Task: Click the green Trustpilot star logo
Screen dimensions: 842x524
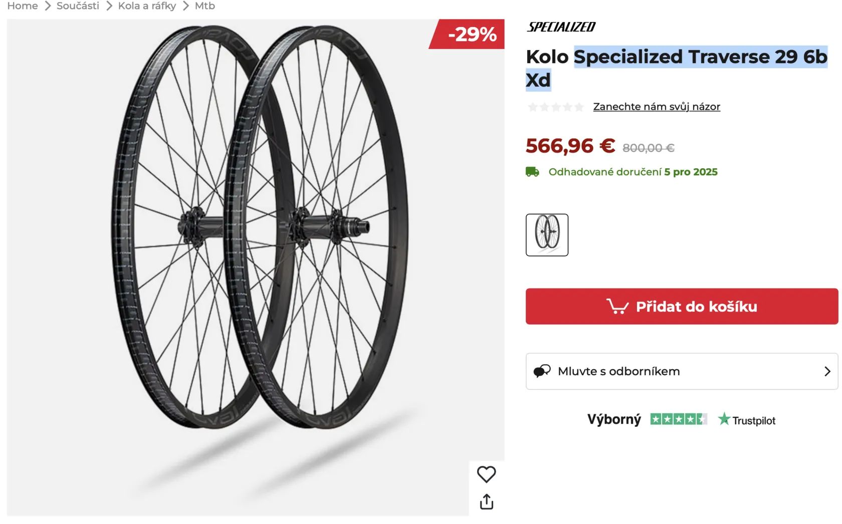Action: point(724,419)
